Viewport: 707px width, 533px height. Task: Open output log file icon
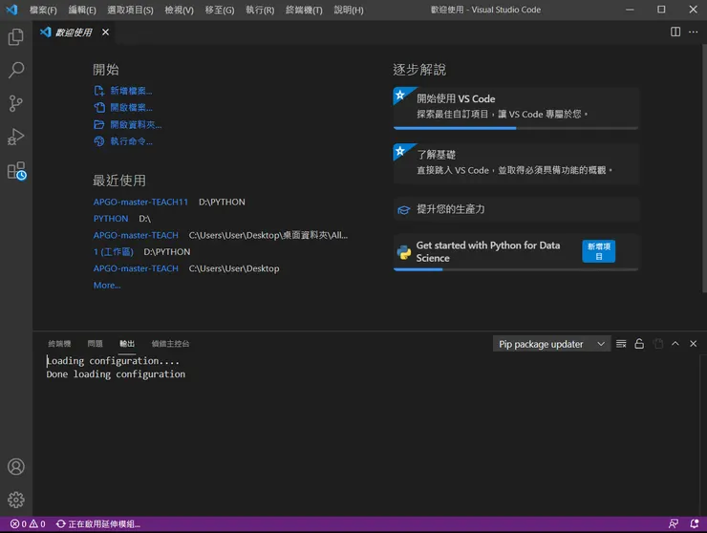[x=658, y=344]
